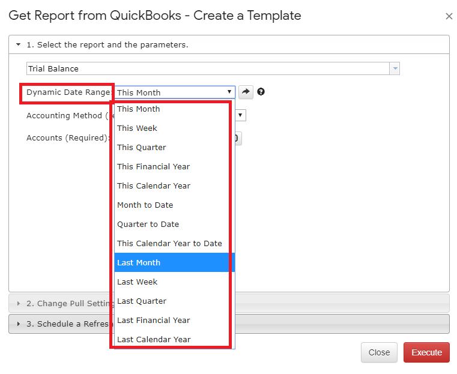The width and height of the screenshot is (457, 374).
Task: Open the Accounting Method dropdown arrow
Action: pos(240,115)
